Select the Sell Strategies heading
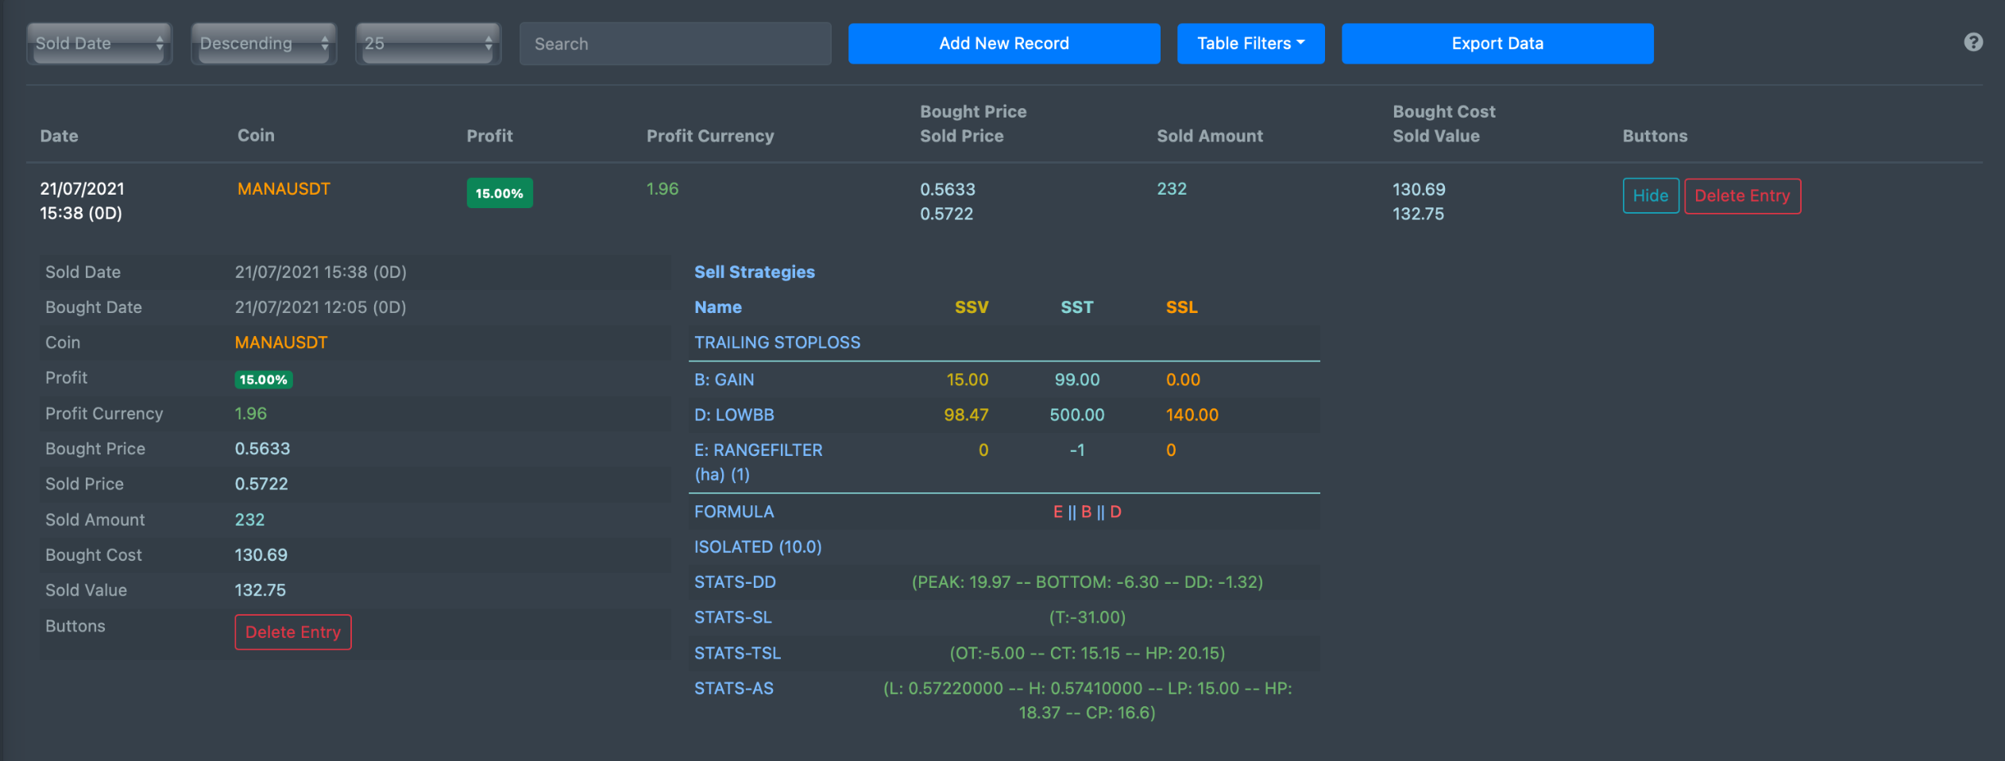The height and width of the screenshot is (761, 2005). pos(755,272)
